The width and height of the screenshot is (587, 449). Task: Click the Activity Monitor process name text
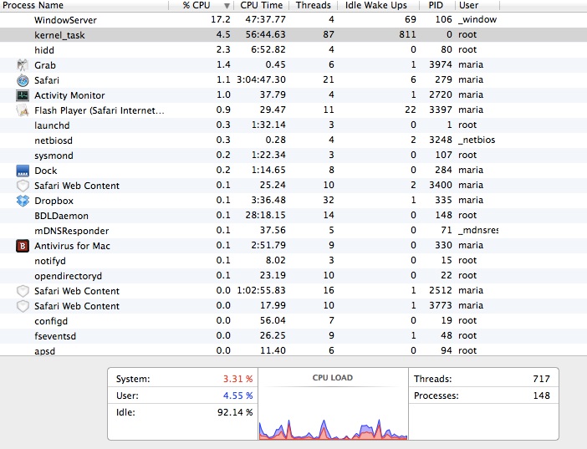[x=69, y=95]
